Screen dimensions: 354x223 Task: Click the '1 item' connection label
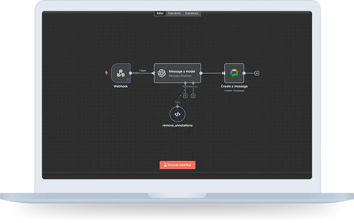143,70
